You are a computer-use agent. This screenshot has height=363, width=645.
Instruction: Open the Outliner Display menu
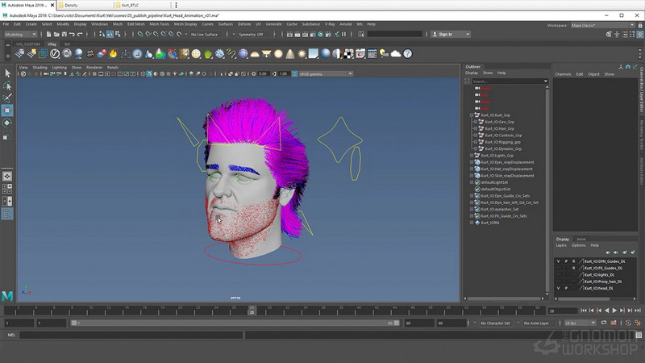(472, 73)
